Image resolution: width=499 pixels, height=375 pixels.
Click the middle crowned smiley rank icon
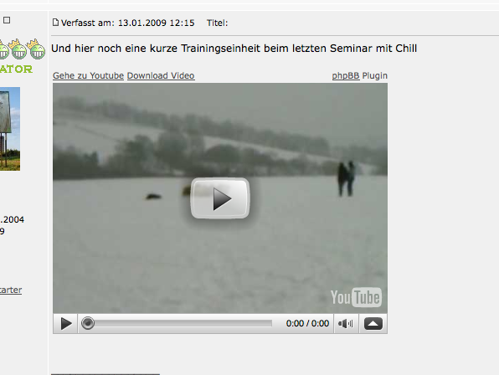tap(18, 49)
